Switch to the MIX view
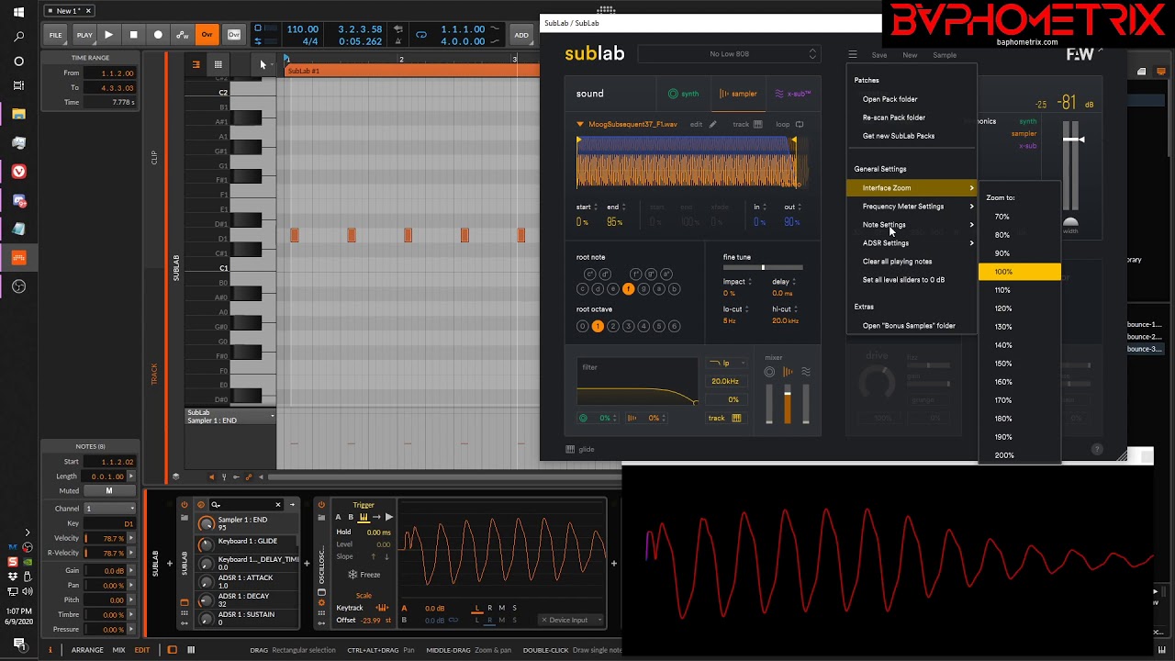The image size is (1175, 661). click(x=118, y=650)
